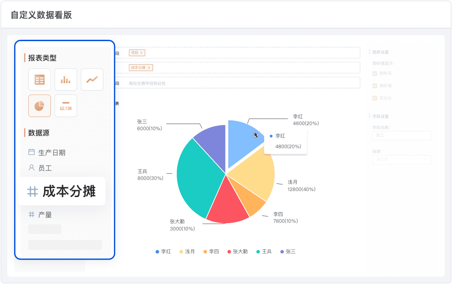The height and width of the screenshot is (284, 452).
Task: Select the 成本分摊 data source field
Action: [62, 191]
